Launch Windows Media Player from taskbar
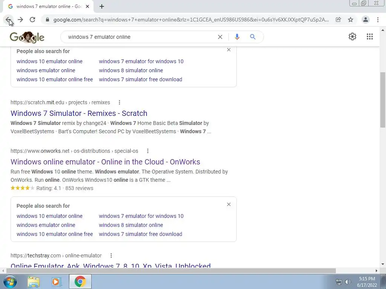This screenshot has height=289, width=386. click(56, 281)
